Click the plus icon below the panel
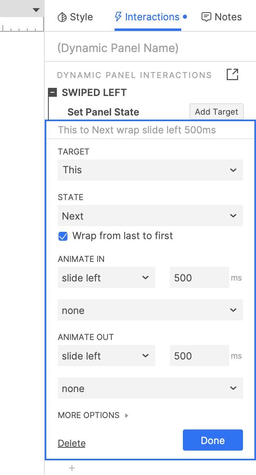The image size is (256, 475). point(72,468)
